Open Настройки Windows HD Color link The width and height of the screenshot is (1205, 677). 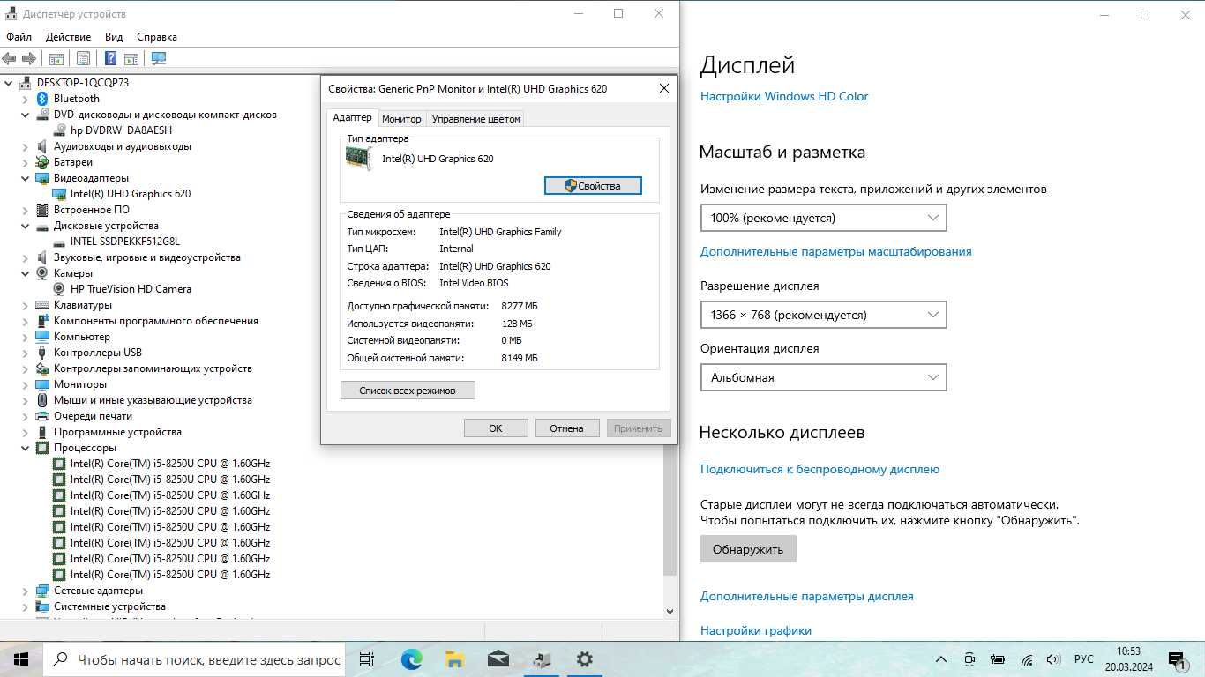(784, 96)
